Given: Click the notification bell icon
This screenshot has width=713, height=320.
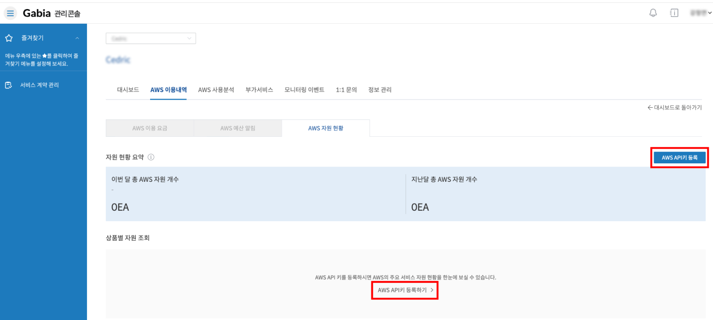Looking at the screenshot, I should coord(653,13).
